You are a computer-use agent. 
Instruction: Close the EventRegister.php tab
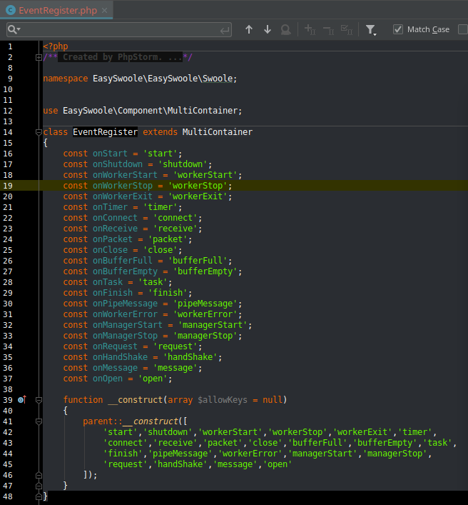click(x=105, y=10)
